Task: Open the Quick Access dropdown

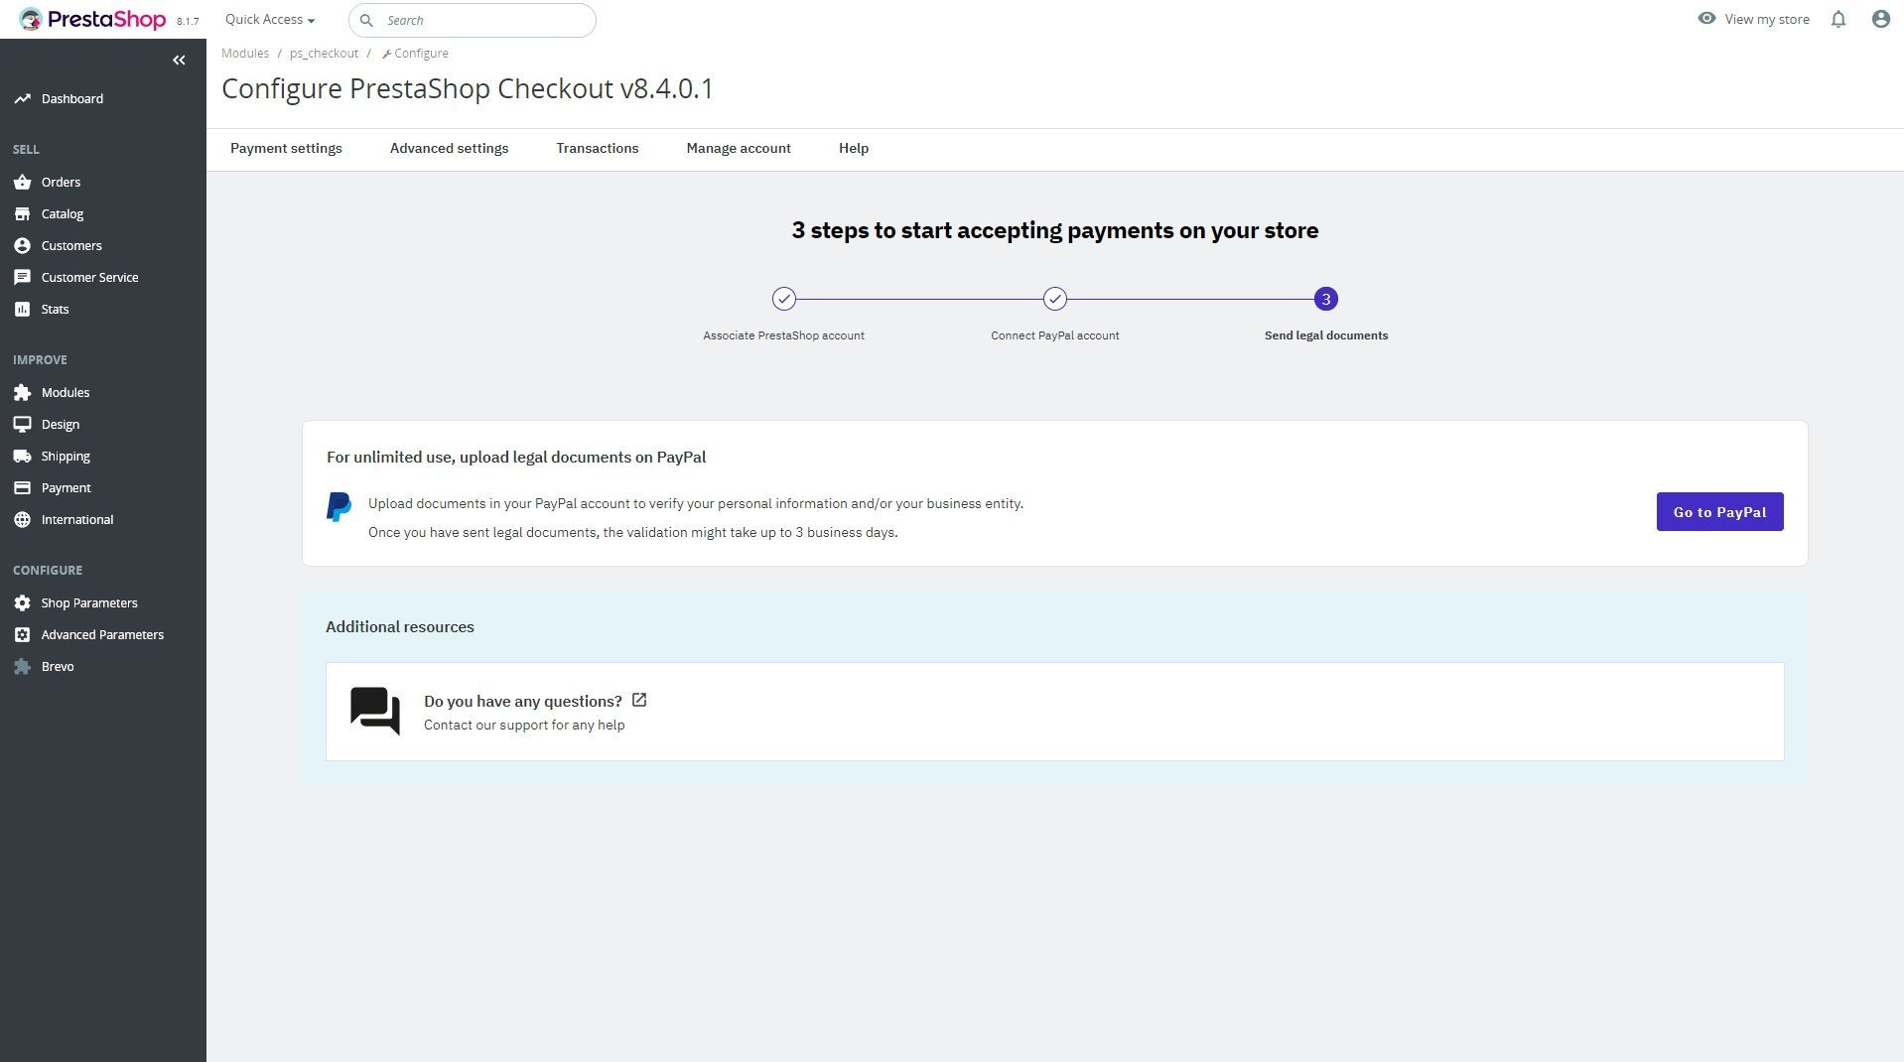Action: pyautogui.click(x=270, y=20)
